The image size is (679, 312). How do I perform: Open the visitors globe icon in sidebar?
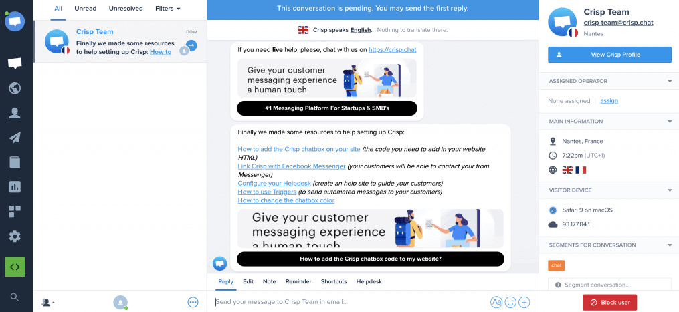click(x=15, y=88)
